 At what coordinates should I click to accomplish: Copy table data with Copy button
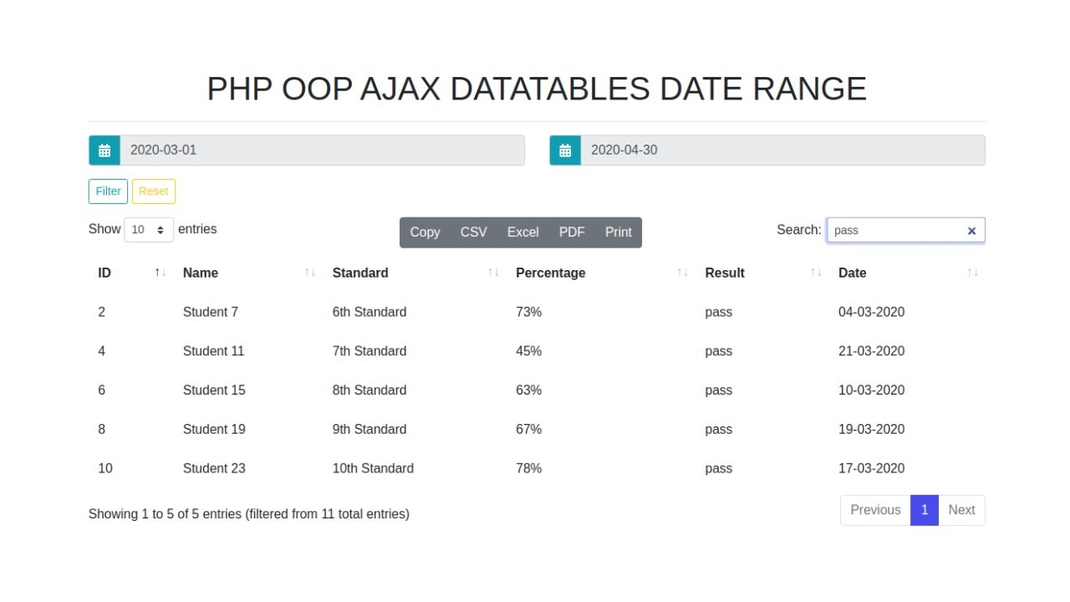425,232
